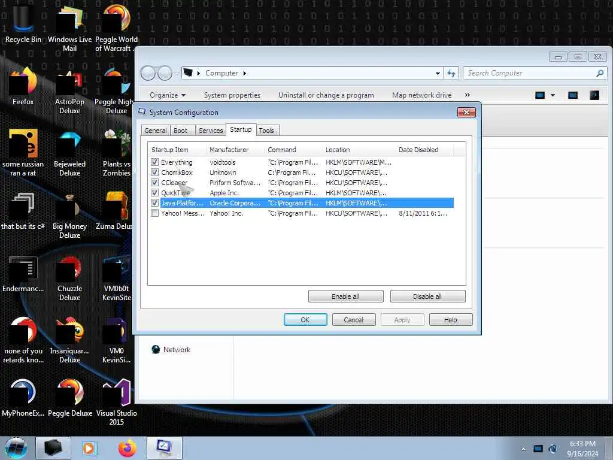
Task: Open Peggle Deluxe desktop icon
Action: (x=69, y=397)
